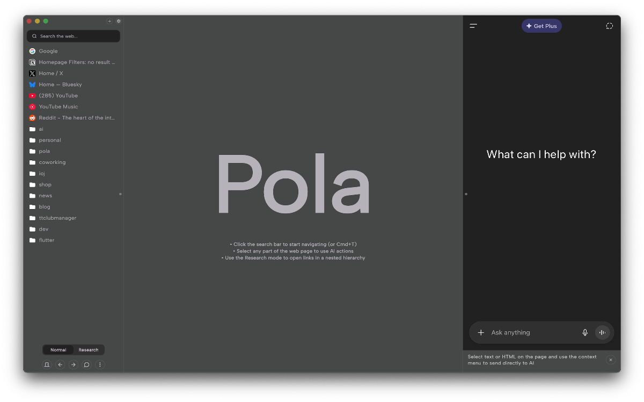Click the door icon in bottom toolbar
644x402 pixels.
(47, 364)
